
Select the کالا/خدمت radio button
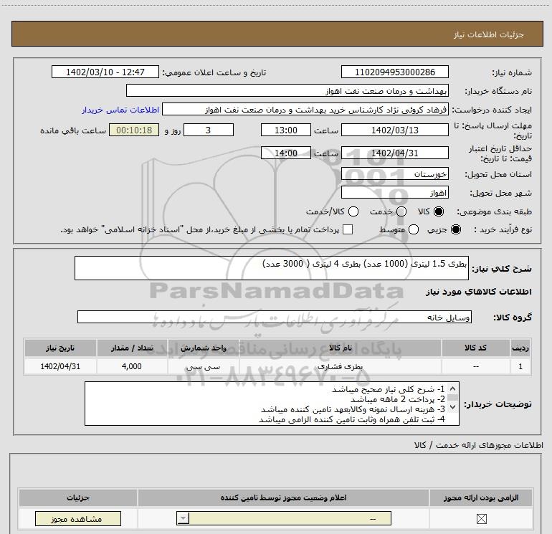click(x=353, y=211)
